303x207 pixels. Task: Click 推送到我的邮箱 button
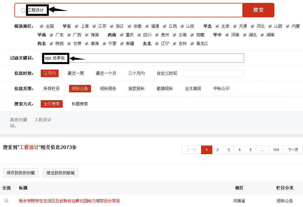tap(60, 173)
